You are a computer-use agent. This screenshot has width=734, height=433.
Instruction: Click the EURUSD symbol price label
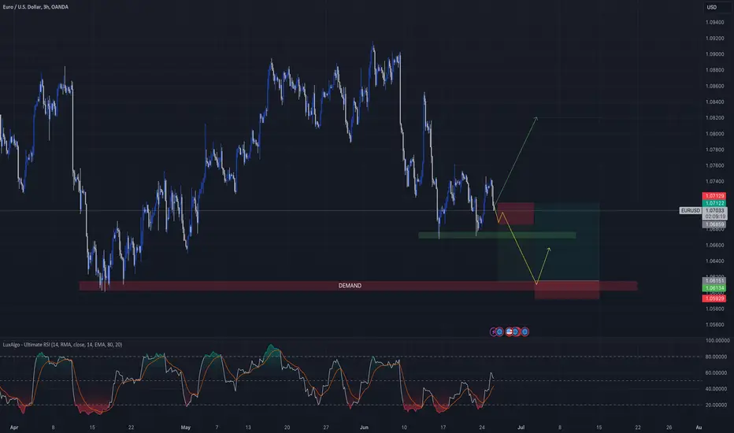pos(691,211)
